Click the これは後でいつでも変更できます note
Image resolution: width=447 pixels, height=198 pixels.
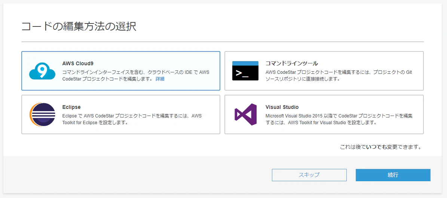pyautogui.click(x=381, y=147)
